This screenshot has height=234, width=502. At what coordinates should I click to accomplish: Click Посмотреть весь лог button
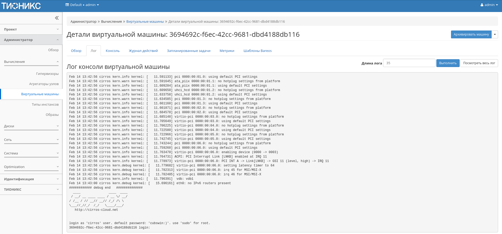click(x=479, y=63)
